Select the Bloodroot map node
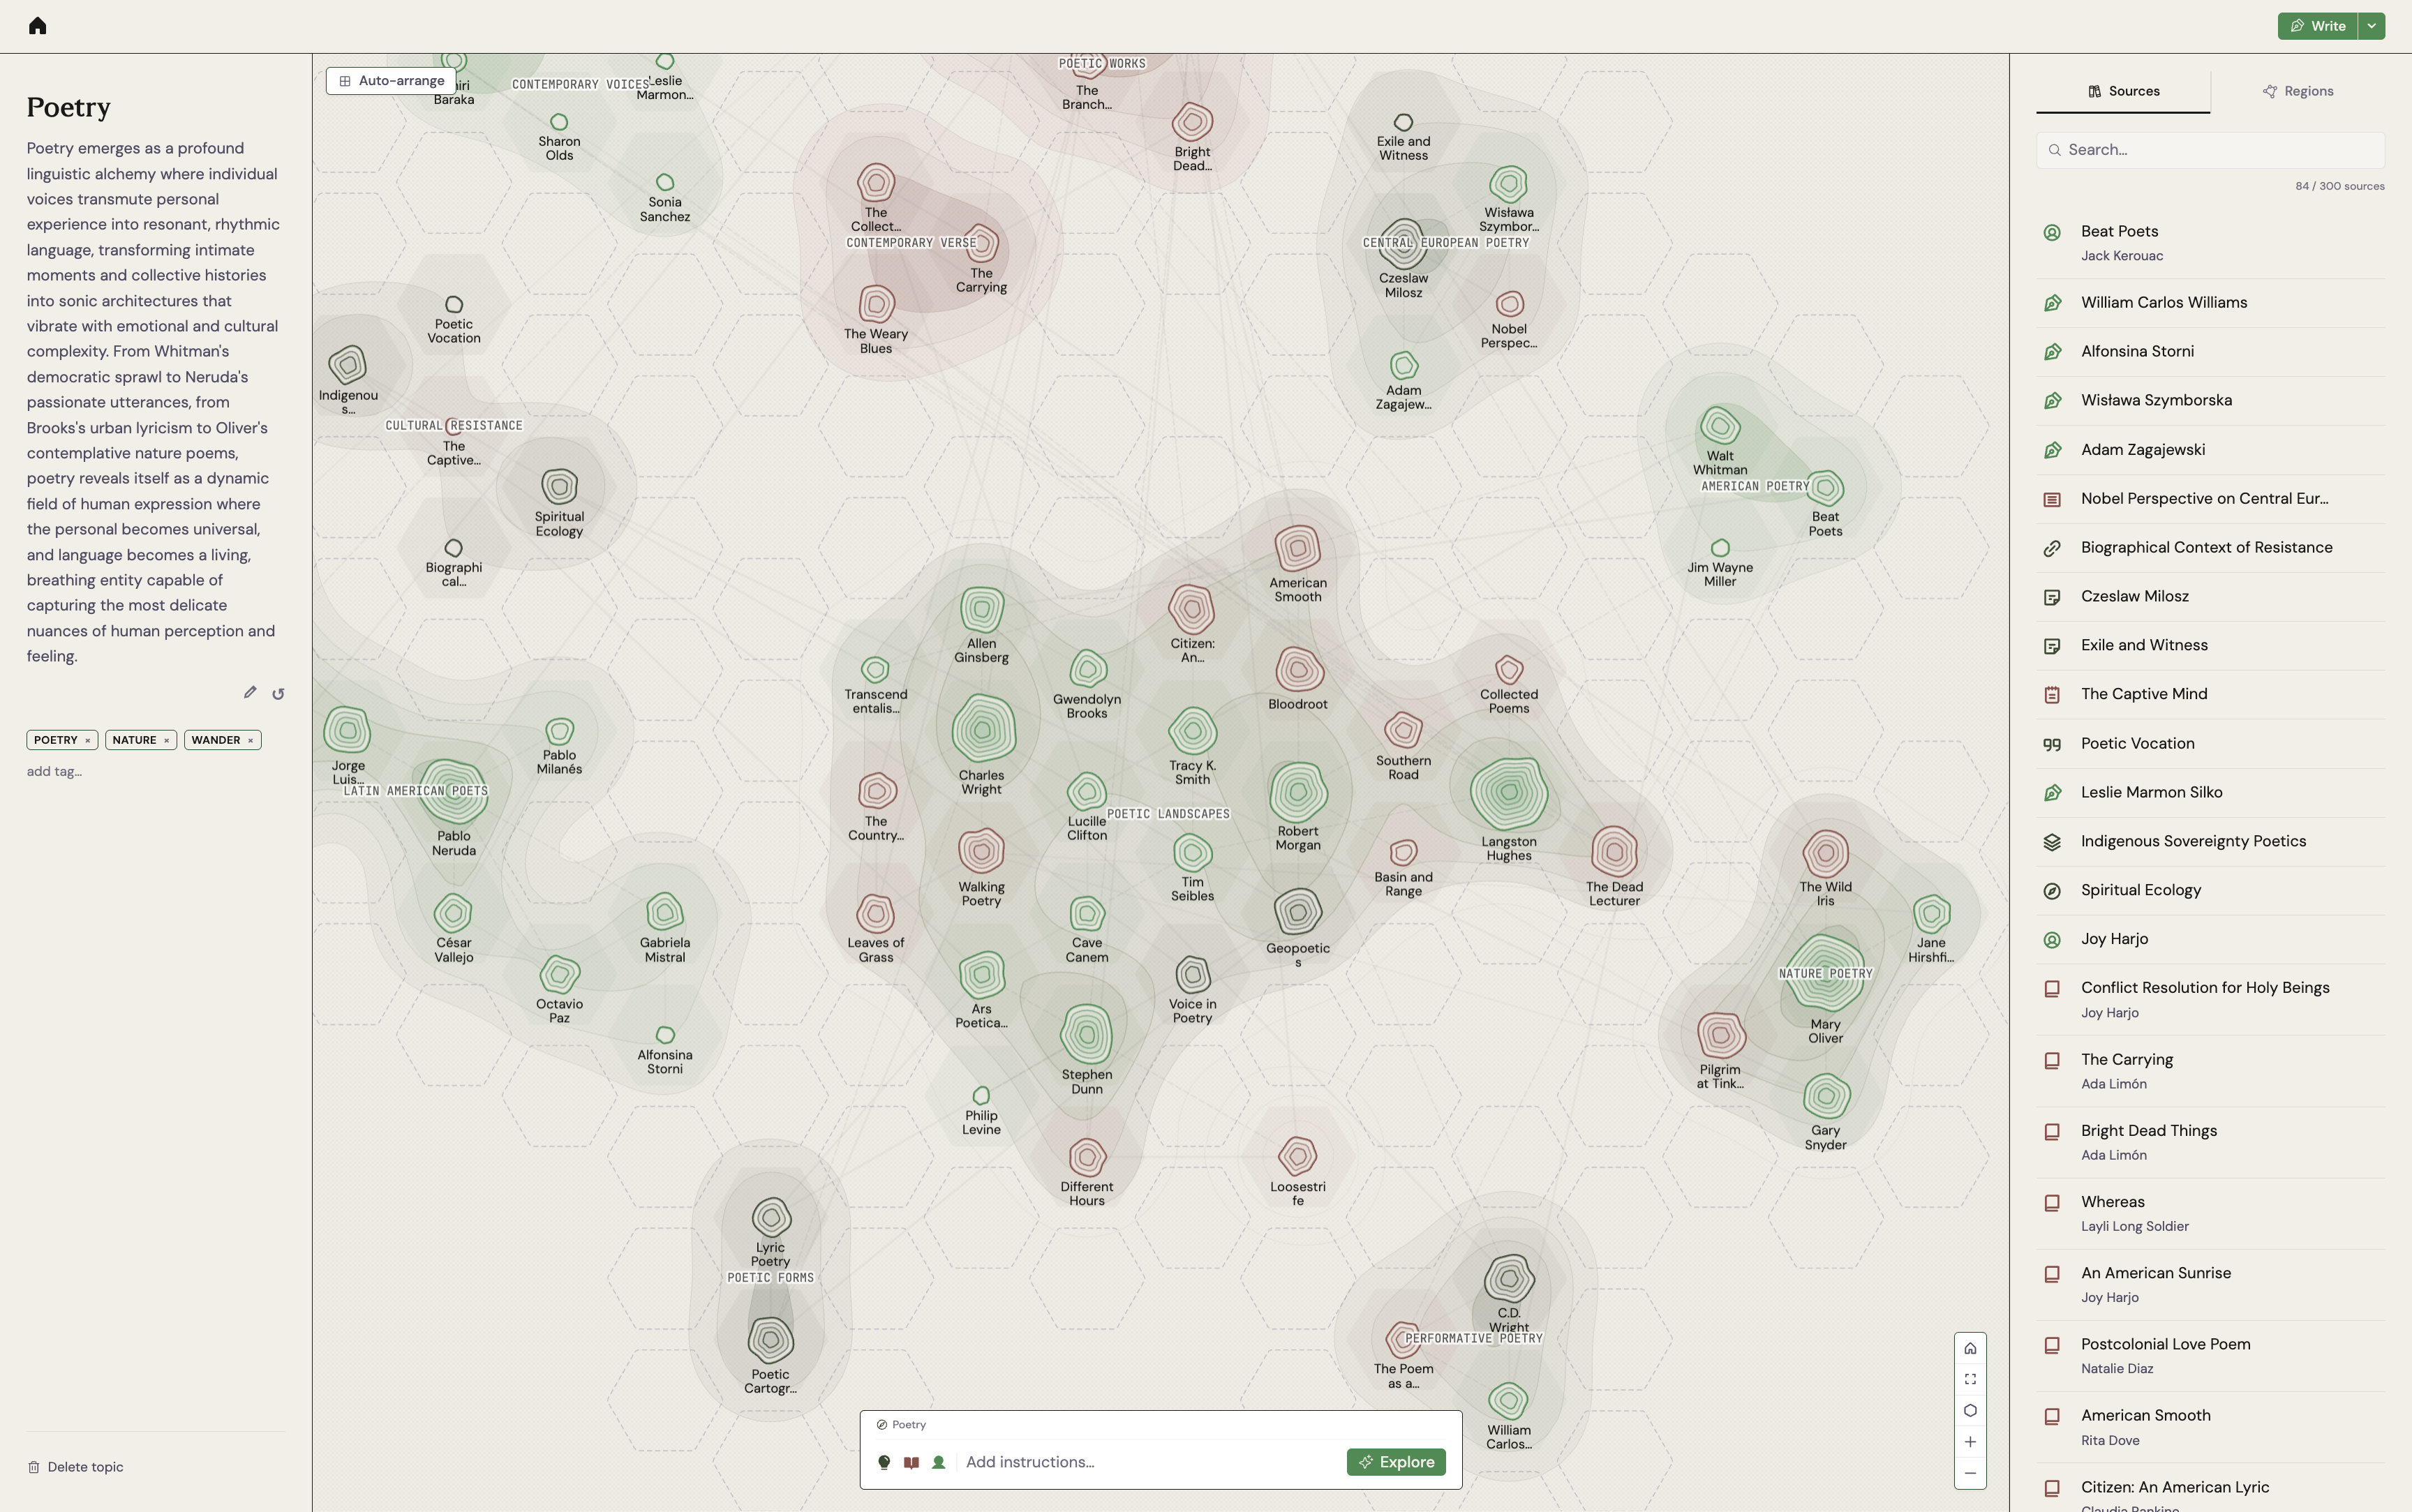Screen dimensions: 2412x1512 [x=1298, y=670]
